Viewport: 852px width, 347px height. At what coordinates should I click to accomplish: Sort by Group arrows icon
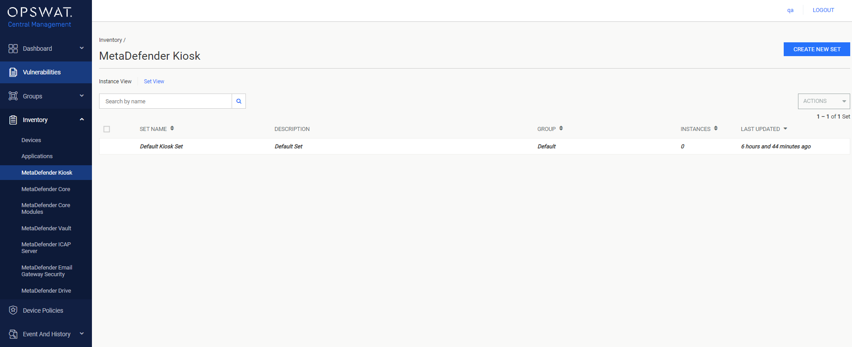click(561, 128)
